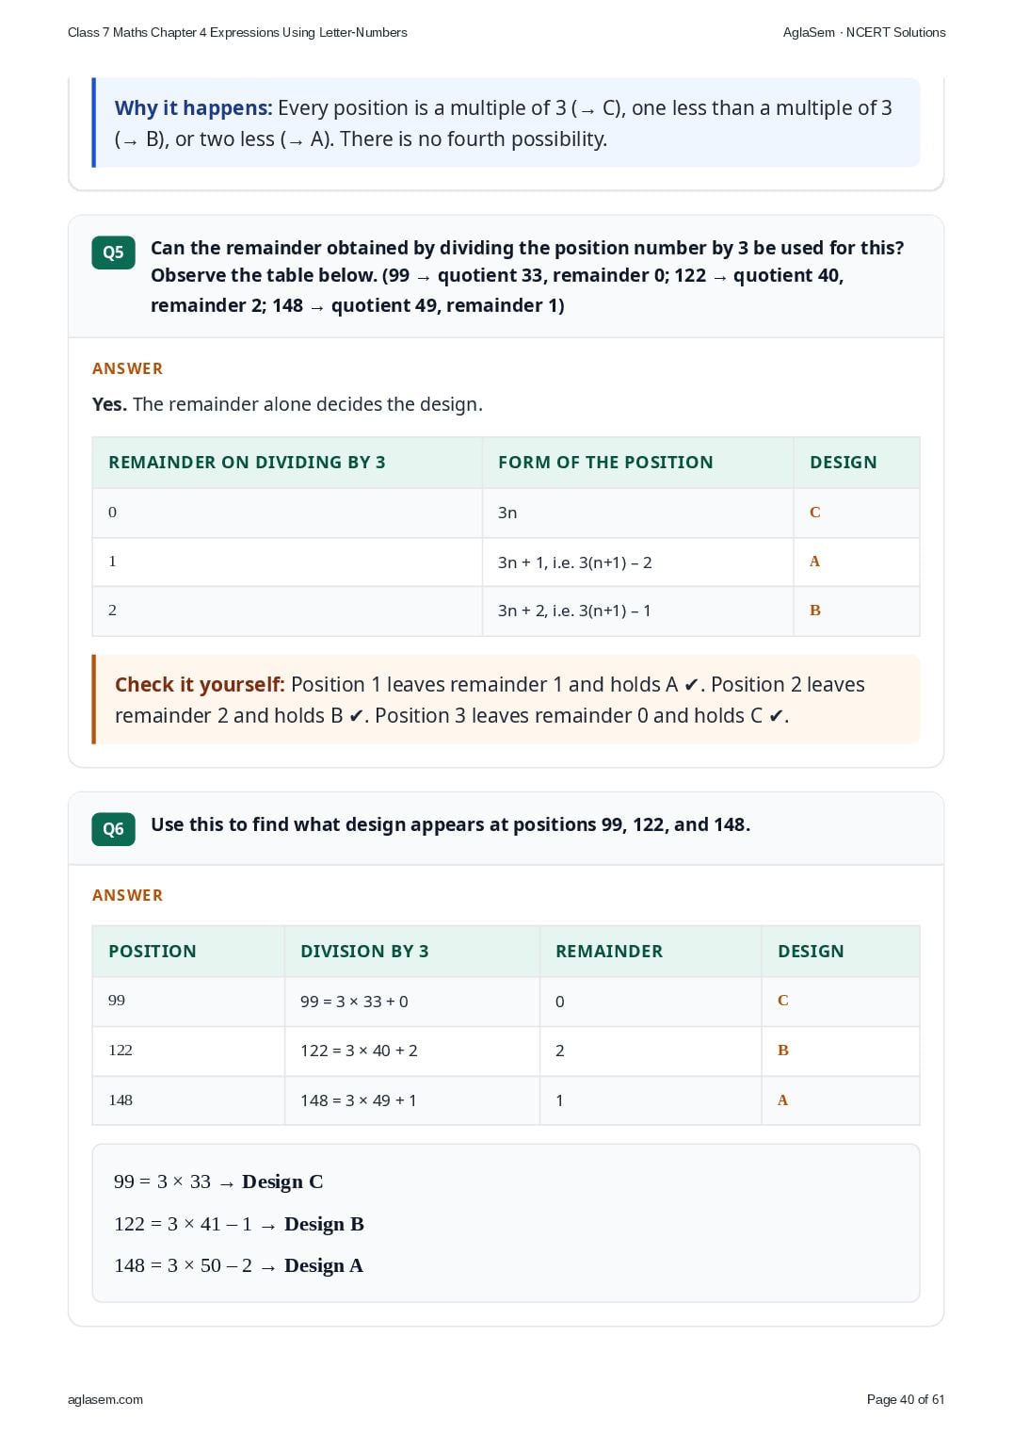
Task: Click design A in the remainder 1 row
Action: [815, 562]
